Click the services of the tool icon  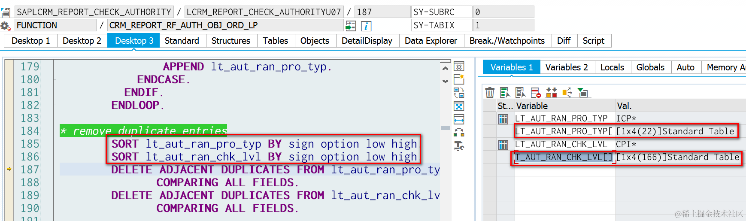pos(459,132)
